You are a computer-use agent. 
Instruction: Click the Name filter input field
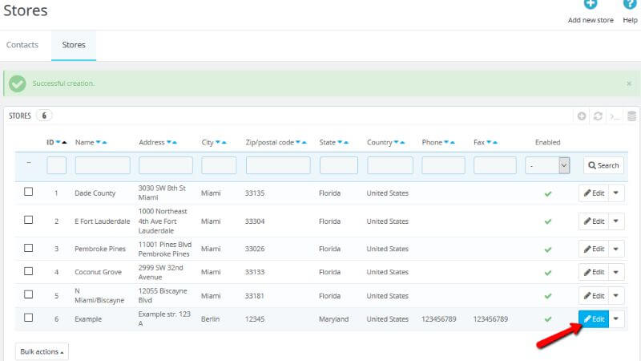pyautogui.click(x=103, y=165)
